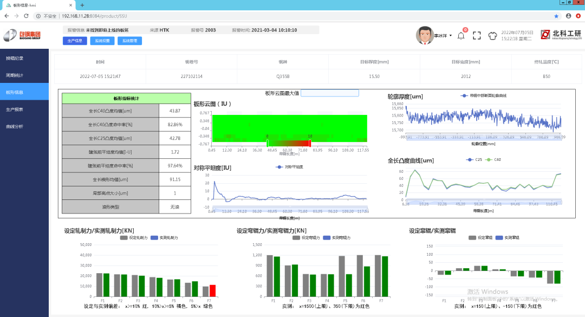The height and width of the screenshot is (317, 585).
Task: Open the 周期统计 sidebar menu item
Action: 15,75
